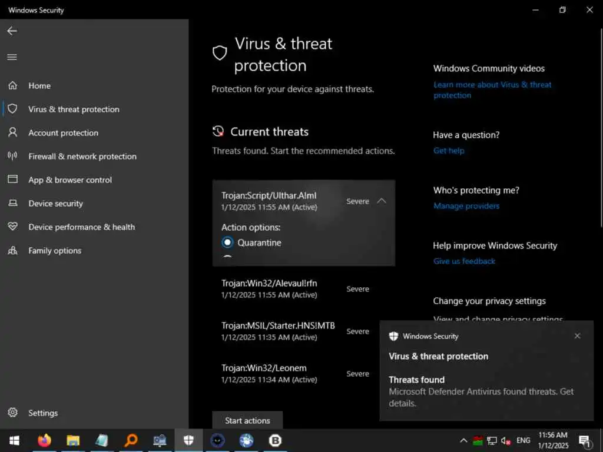Click the network tray icon
This screenshot has width=603, height=452.
492,440
